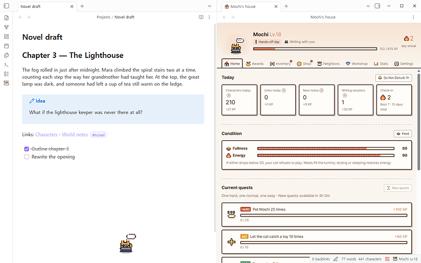This screenshot has width=421, height=263.
Task: Open tab list dropdown in left pane
Action: pyautogui.click(x=209, y=6)
